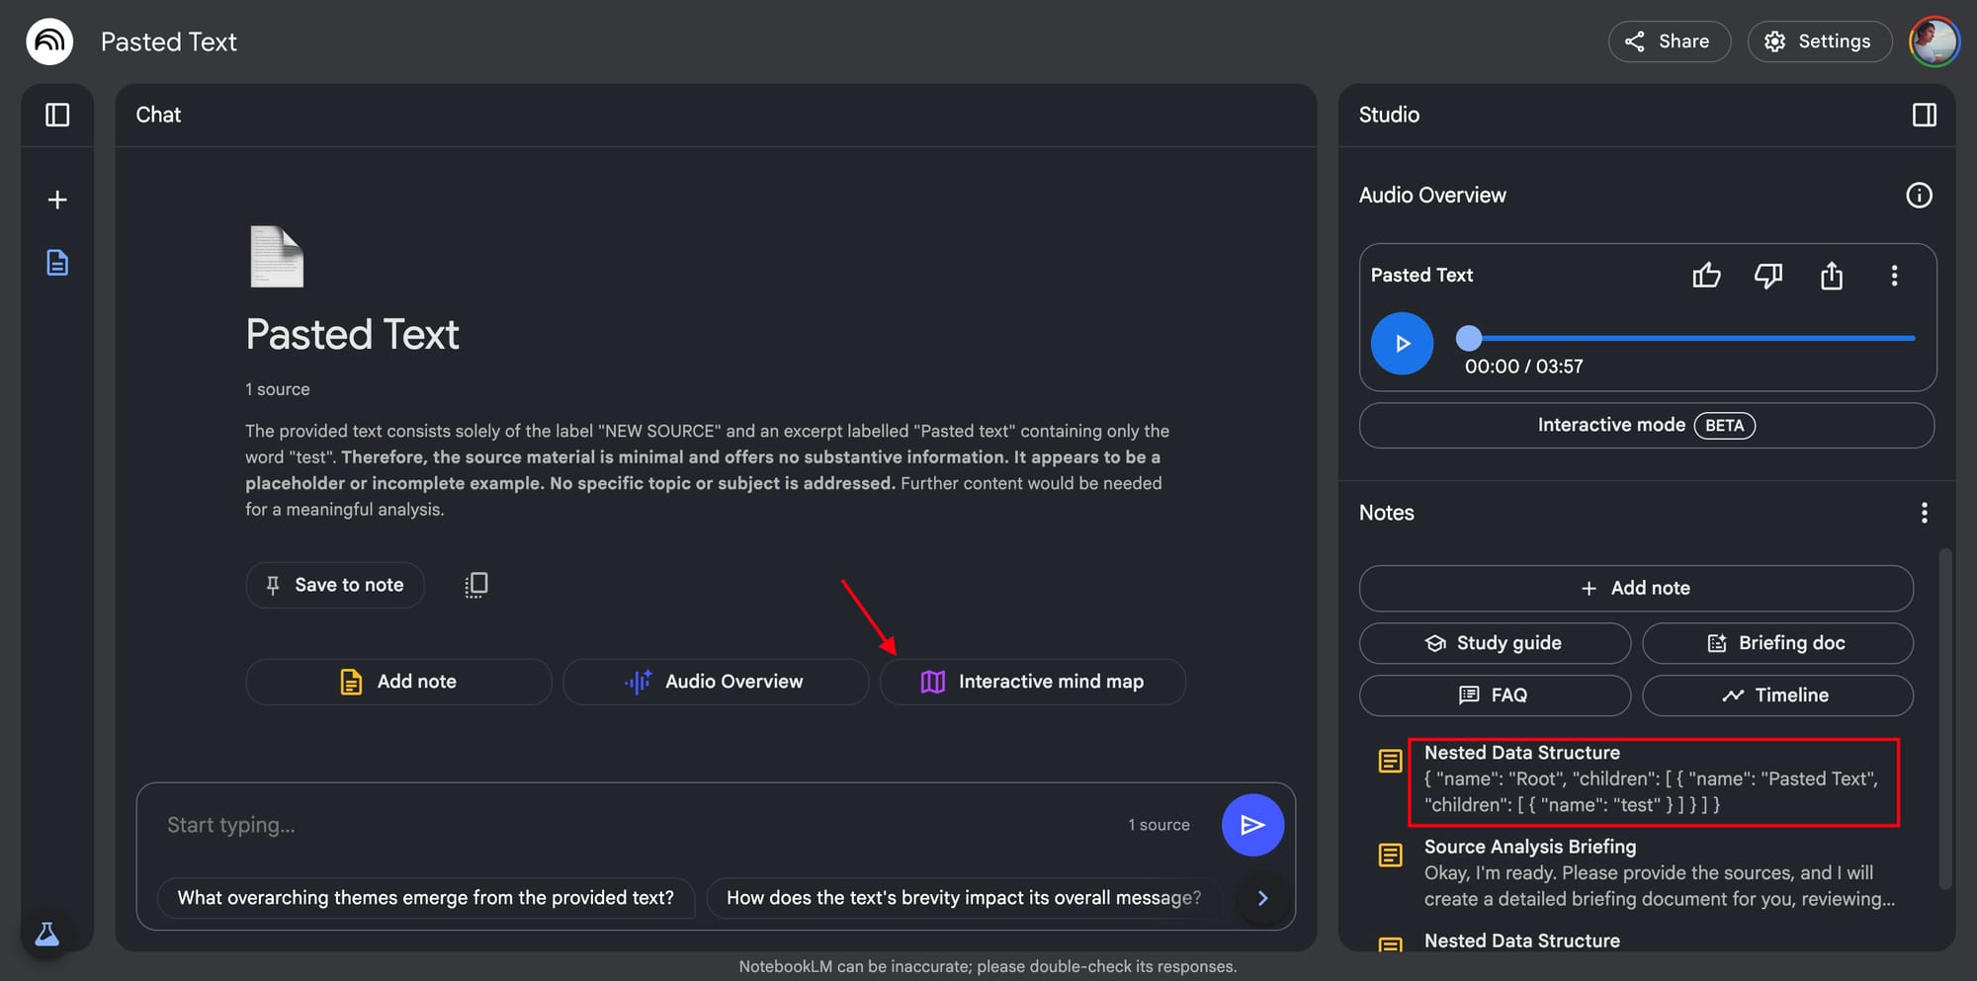1977x981 pixels.
Task: Click the Share button
Action: 1670,41
